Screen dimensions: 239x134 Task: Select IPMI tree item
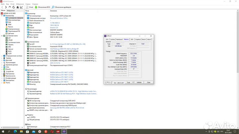tap(8, 24)
